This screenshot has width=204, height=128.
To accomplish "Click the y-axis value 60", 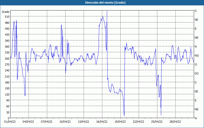I will pyautogui.click(x=8, y=106).
